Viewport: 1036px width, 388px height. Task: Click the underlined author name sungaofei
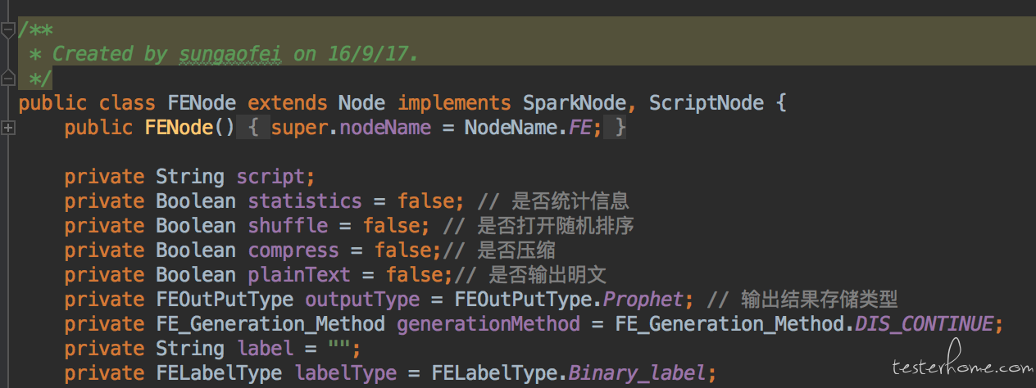(230, 54)
